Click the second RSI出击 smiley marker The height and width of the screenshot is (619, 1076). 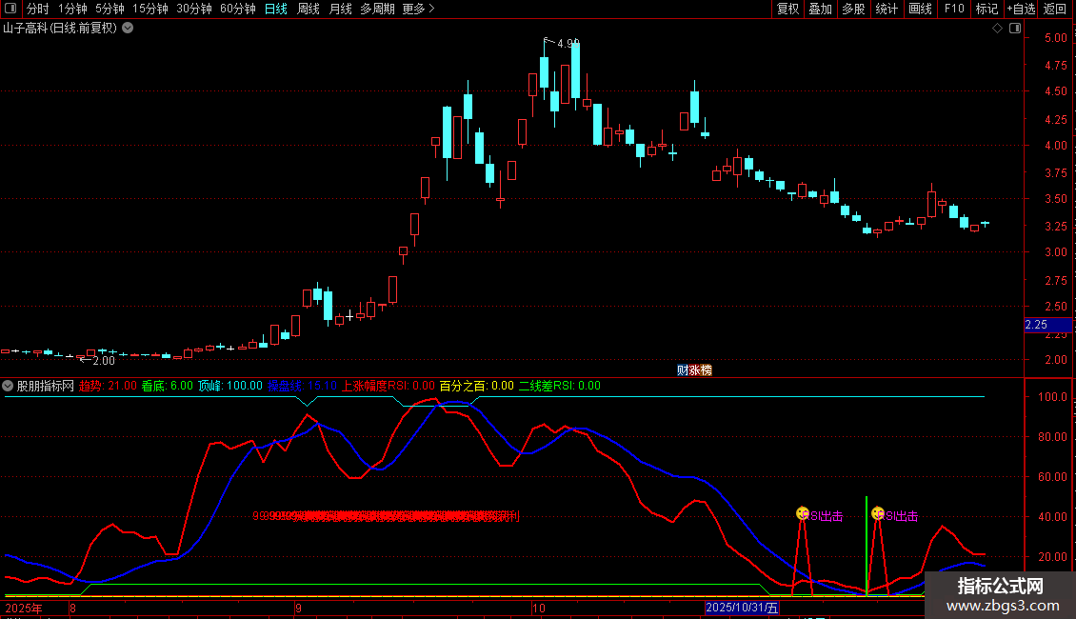click(x=878, y=513)
